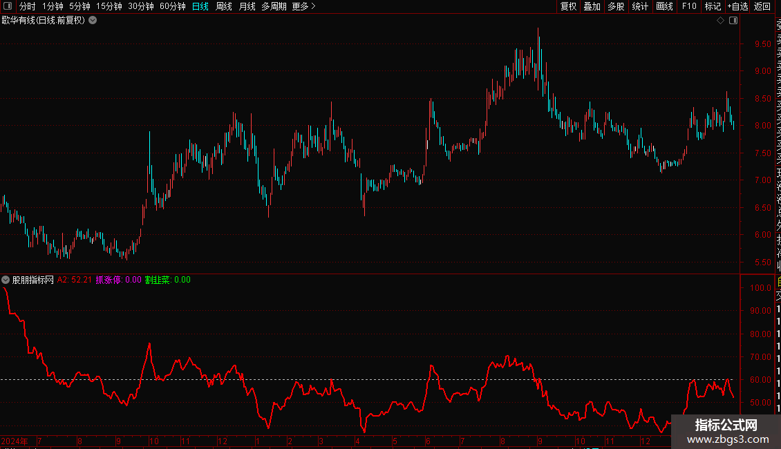
Task: Open the 复权 adjustment menu
Action: tap(568, 6)
